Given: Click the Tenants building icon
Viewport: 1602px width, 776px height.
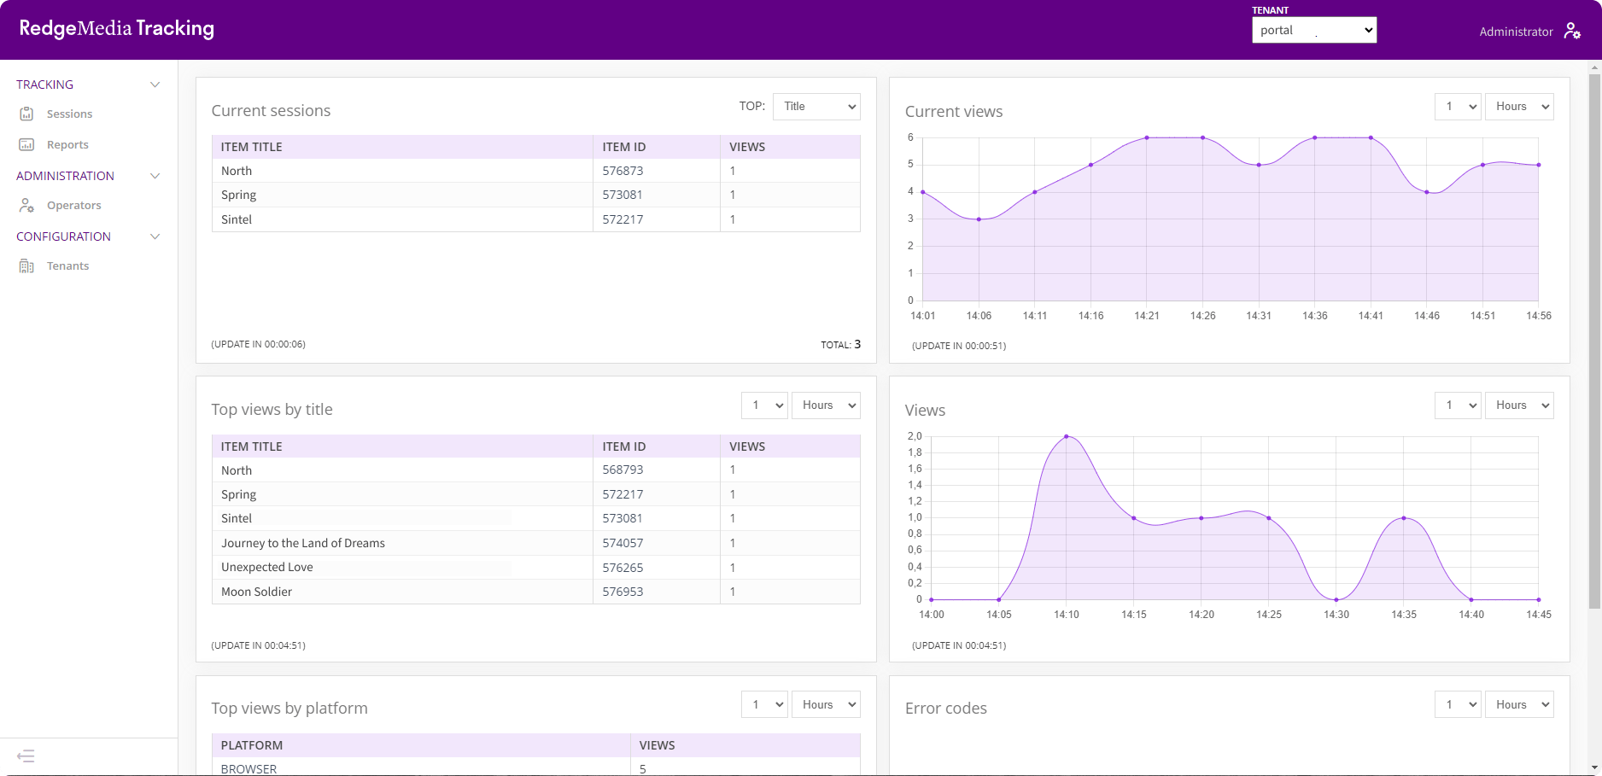Looking at the screenshot, I should (x=26, y=265).
